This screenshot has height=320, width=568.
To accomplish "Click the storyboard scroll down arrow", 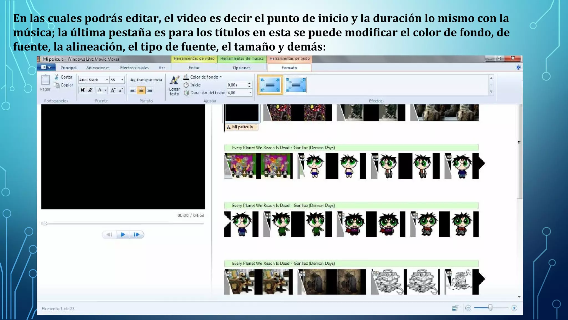I will [519, 297].
